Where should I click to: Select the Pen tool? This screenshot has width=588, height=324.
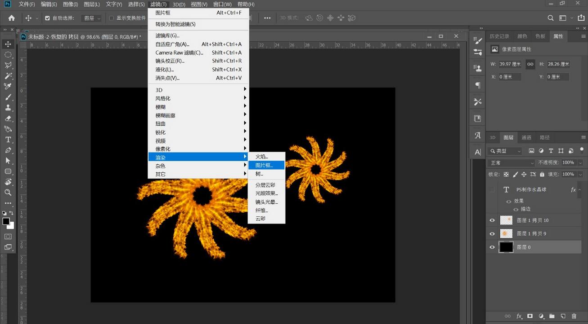8,150
